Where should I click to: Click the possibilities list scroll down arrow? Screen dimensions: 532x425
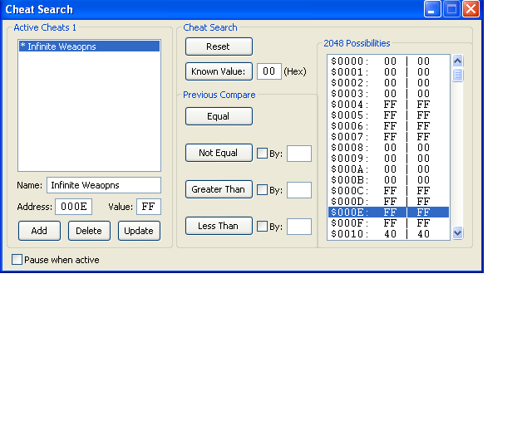pos(458,233)
